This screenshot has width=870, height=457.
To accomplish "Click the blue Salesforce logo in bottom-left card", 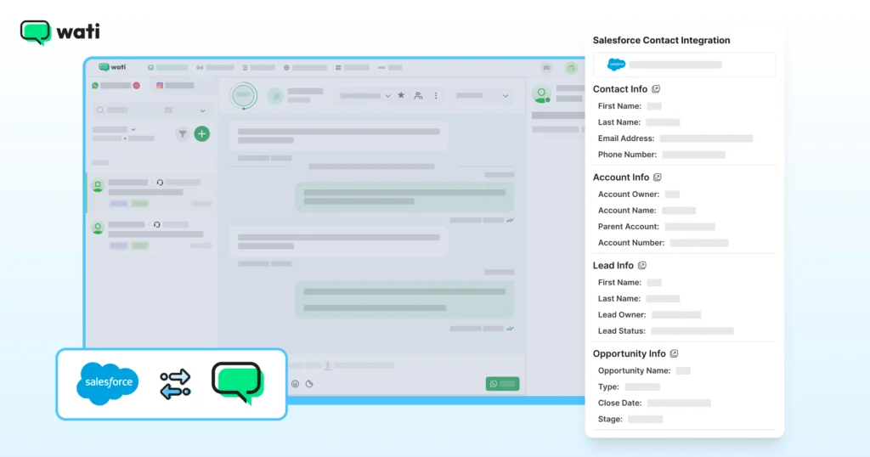I will [108, 383].
